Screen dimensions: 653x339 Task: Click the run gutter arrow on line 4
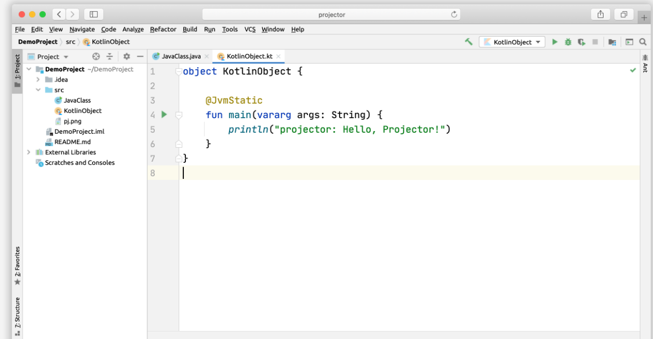[164, 114]
